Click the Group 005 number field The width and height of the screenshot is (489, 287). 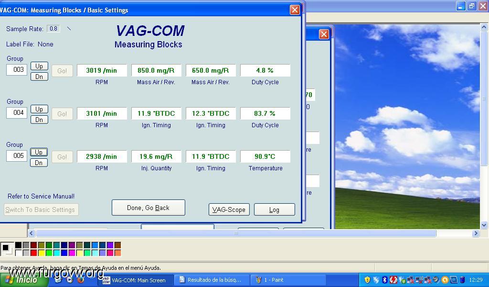(x=17, y=156)
